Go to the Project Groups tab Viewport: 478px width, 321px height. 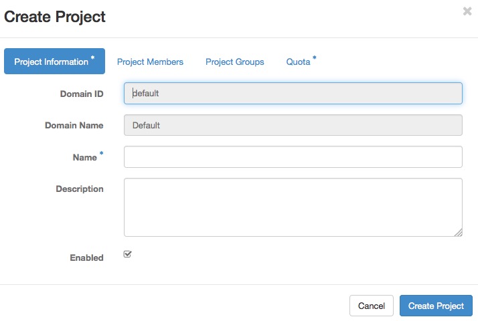(x=234, y=62)
